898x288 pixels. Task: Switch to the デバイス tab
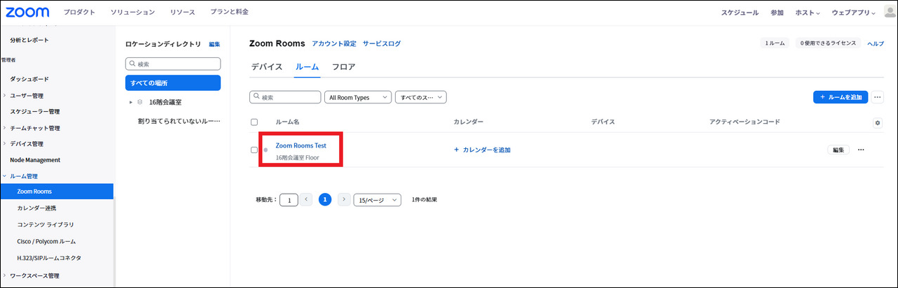(x=267, y=67)
